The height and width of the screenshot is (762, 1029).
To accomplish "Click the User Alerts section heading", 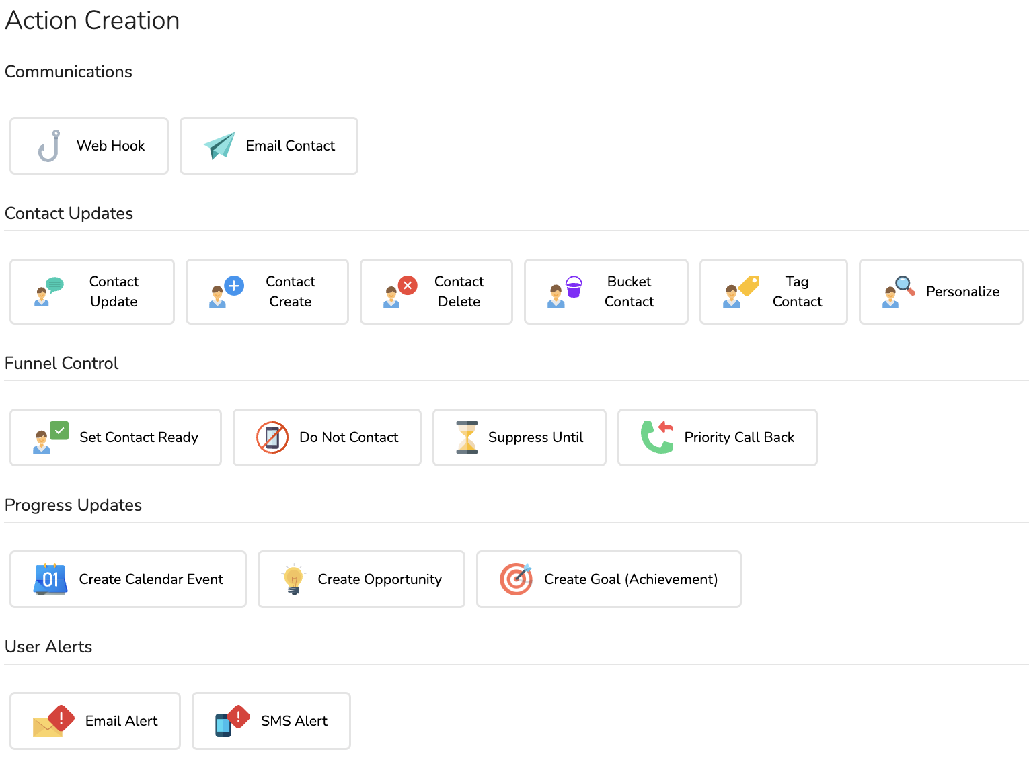I will pos(48,646).
